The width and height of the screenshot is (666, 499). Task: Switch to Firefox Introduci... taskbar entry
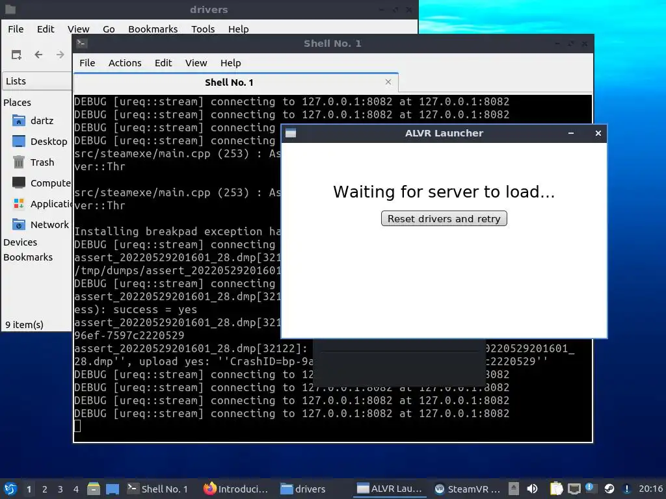[x=235, y=489]
